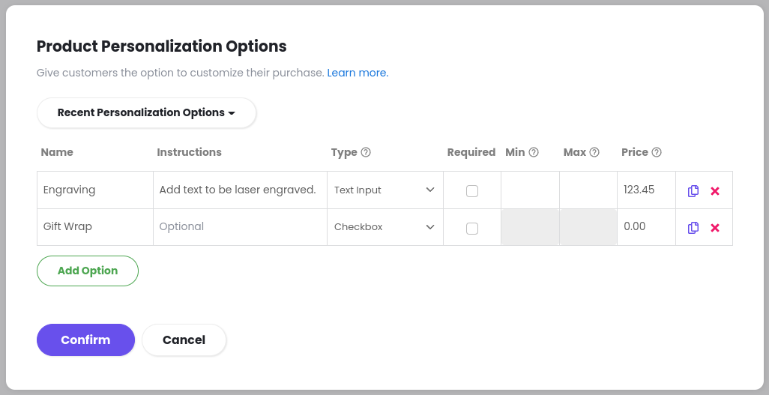The height and width of the screenshot is (395, 769).
Task: Edit the Gift Wrap instructions field
Action: click(x=241, y=226)
